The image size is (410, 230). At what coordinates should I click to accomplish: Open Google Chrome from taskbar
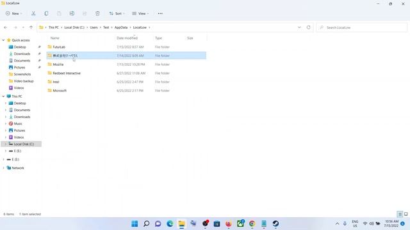click(252, 224)
